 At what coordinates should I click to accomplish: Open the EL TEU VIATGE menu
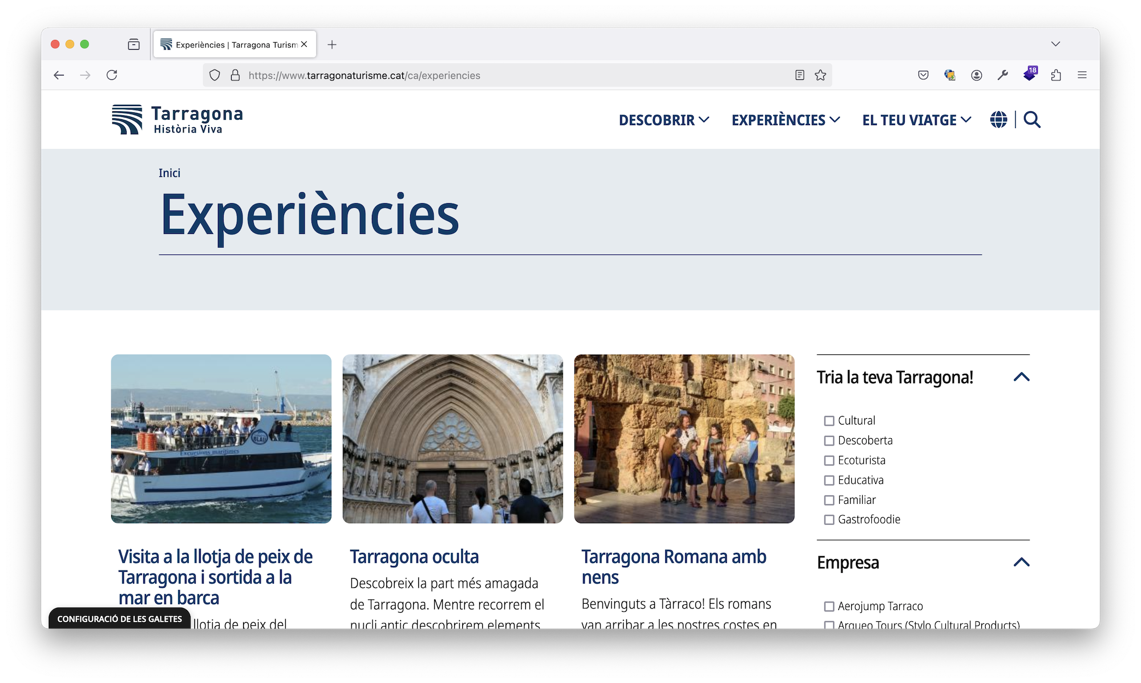click(x=916, y=120)
